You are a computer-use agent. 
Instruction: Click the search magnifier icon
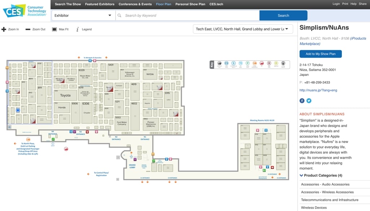120,16
